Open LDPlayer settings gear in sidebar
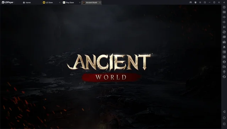Screen dimensions: 227x129 coord(224,7)
